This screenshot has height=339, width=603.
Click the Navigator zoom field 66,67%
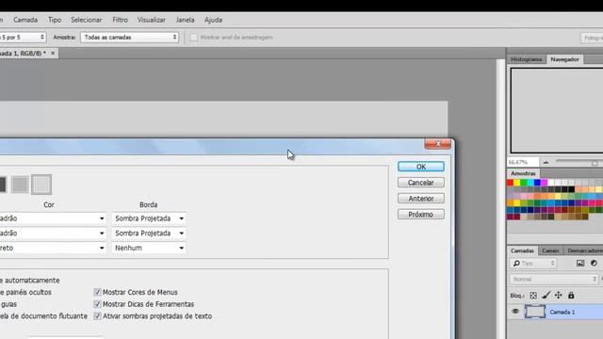523,162
